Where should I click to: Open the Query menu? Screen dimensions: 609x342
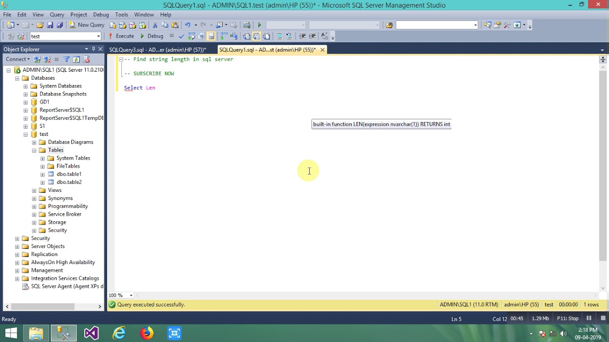(x=57, y=15)
